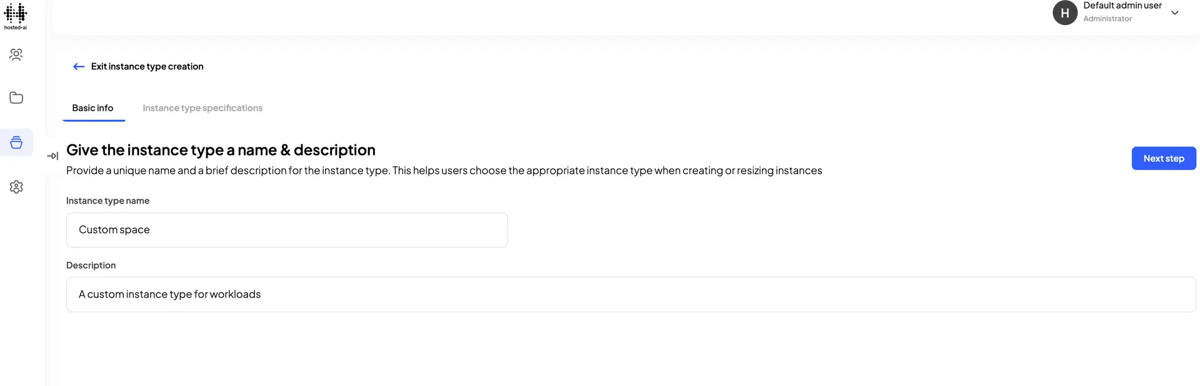This screenshot has width=1200, height=386.
Task: Click the Administrator role label
Action: point(1107,18)
